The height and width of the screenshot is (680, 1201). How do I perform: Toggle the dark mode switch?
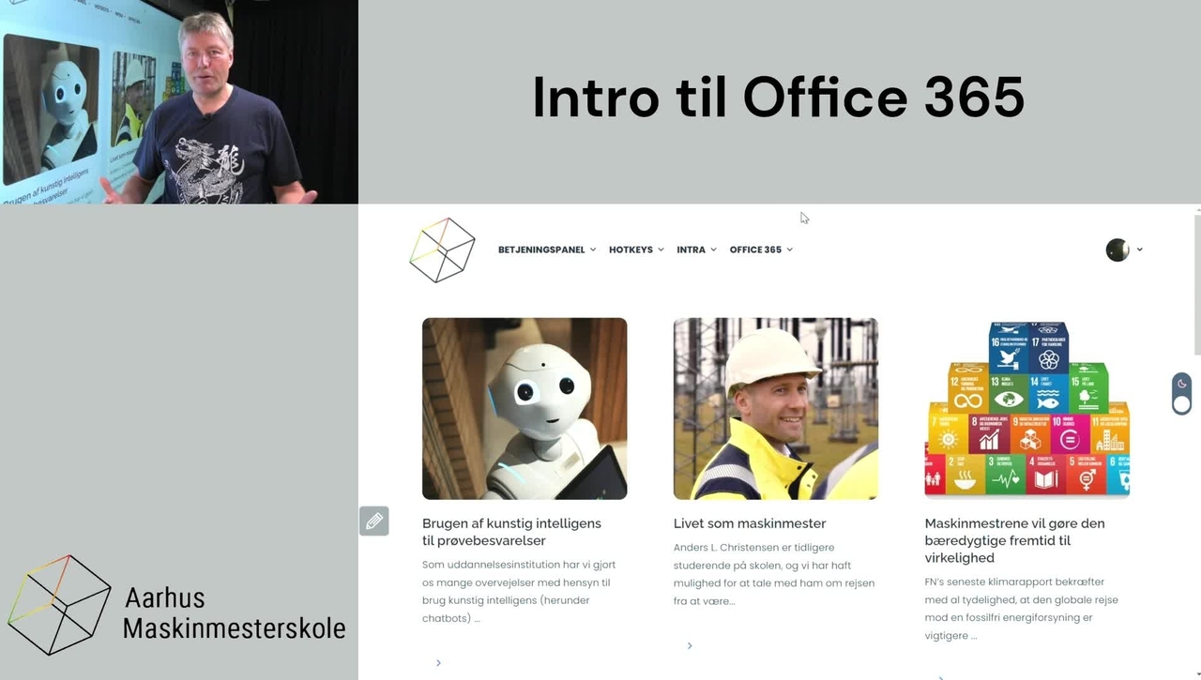click(1181, 393)
